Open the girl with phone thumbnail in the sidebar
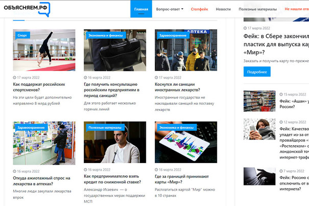Viewport: 309px width, 206px height. (259, 129)
